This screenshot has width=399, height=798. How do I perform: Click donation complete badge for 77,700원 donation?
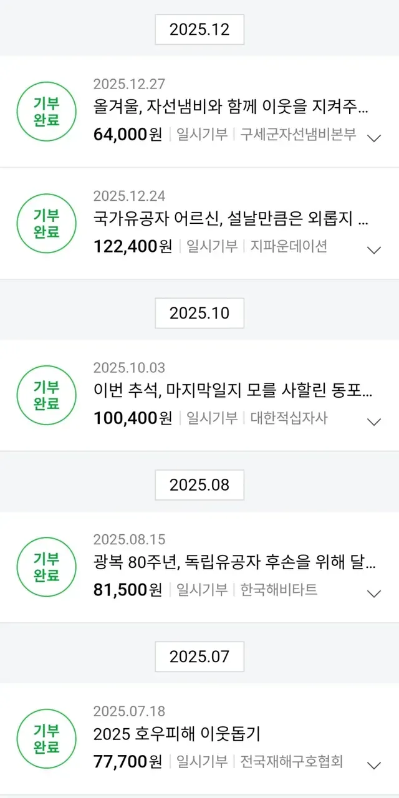47,739
